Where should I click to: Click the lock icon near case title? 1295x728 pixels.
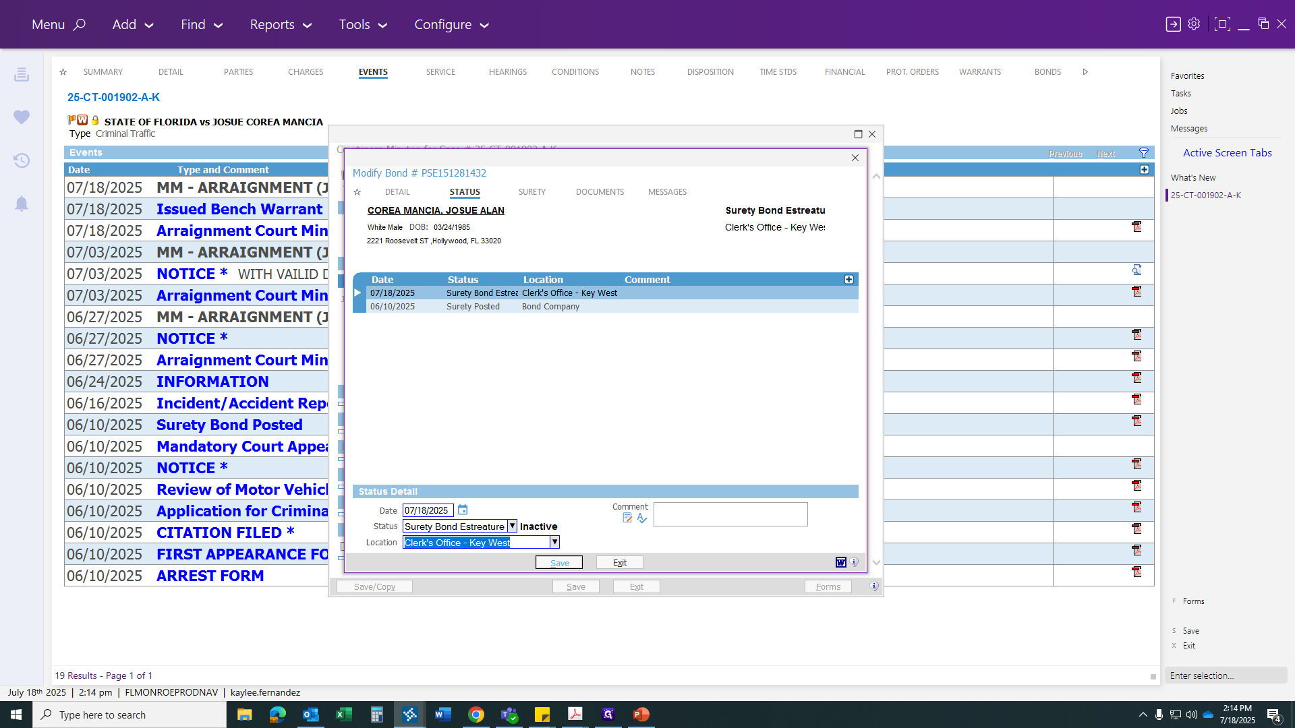(95, 120)
